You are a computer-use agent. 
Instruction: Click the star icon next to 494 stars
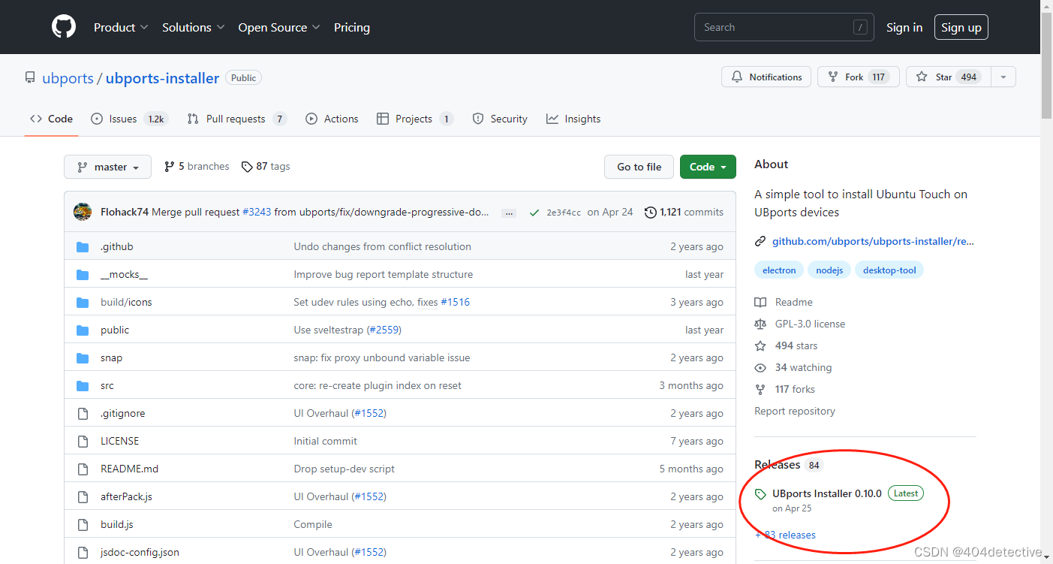pos(760,345)
